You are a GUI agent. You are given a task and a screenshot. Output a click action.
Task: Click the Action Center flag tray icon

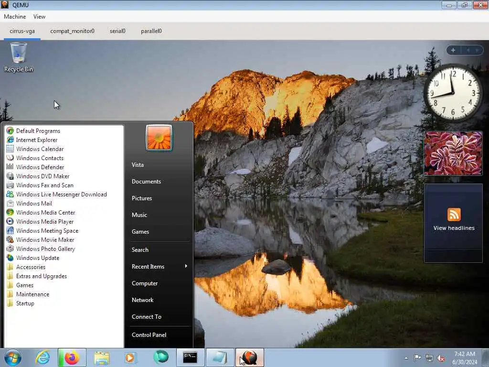417,357
